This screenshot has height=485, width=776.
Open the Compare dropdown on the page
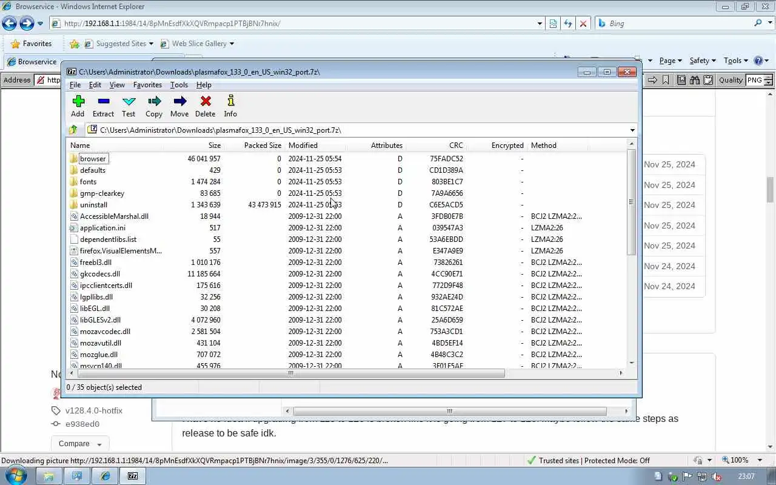tap(79, 444)
